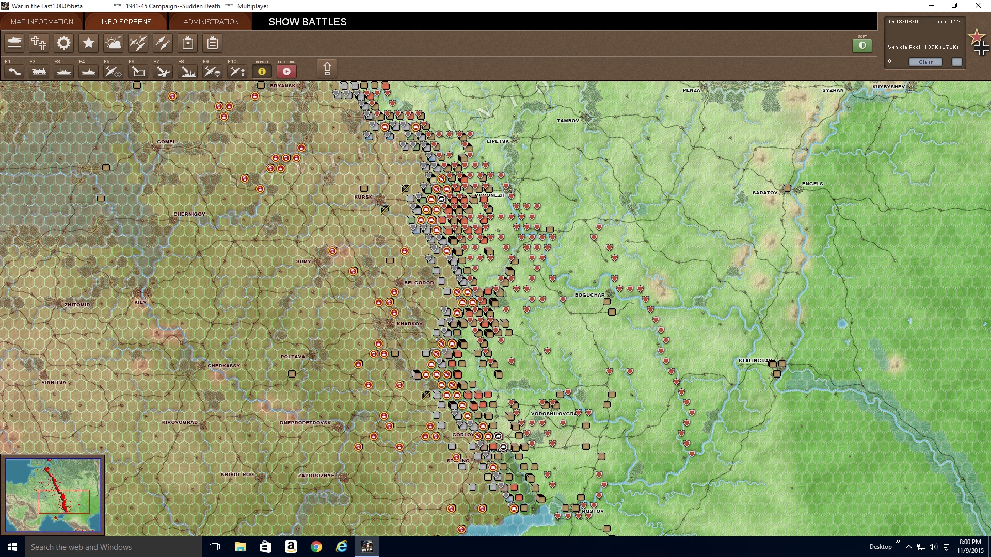
Task: Open the gear production icon
Action: click(x=64, y=43)
